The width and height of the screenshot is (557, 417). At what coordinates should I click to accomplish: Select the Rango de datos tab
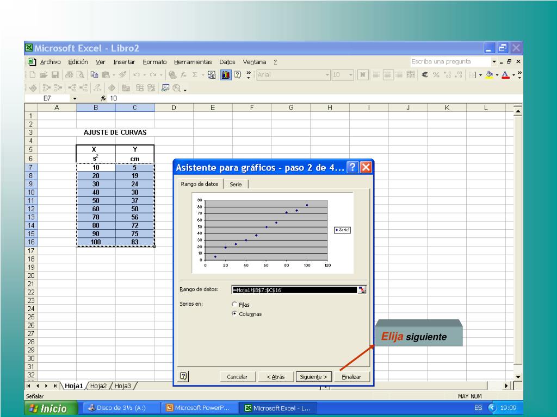[200, 184]
